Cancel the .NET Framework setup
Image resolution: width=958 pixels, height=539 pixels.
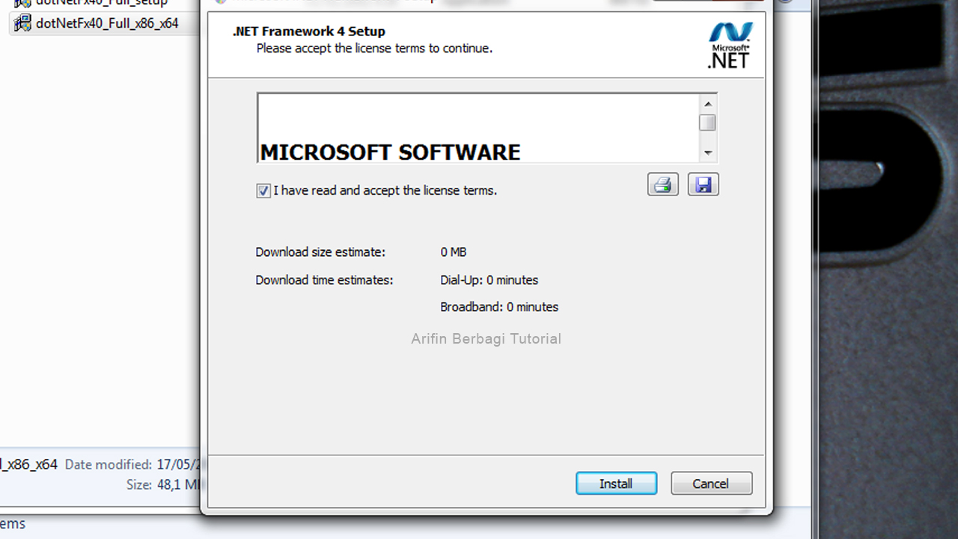coord(711,484)
